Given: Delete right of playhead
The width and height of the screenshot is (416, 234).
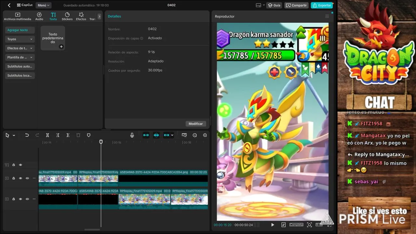Looking at the screenshot, I should click(68, 135).
